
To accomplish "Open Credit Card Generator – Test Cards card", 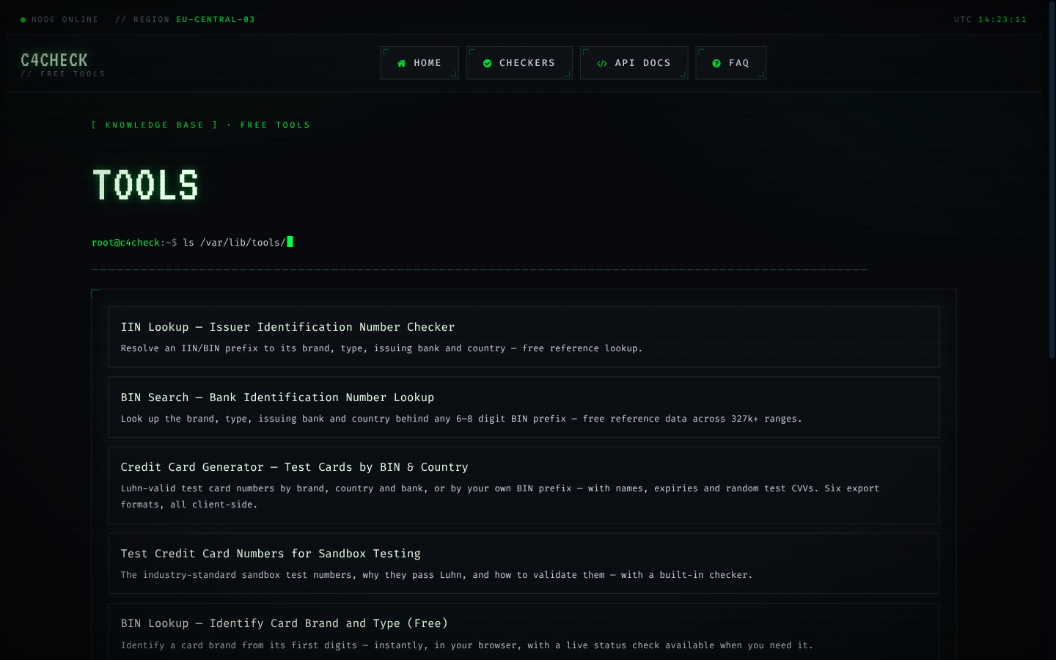I will 524,485.
